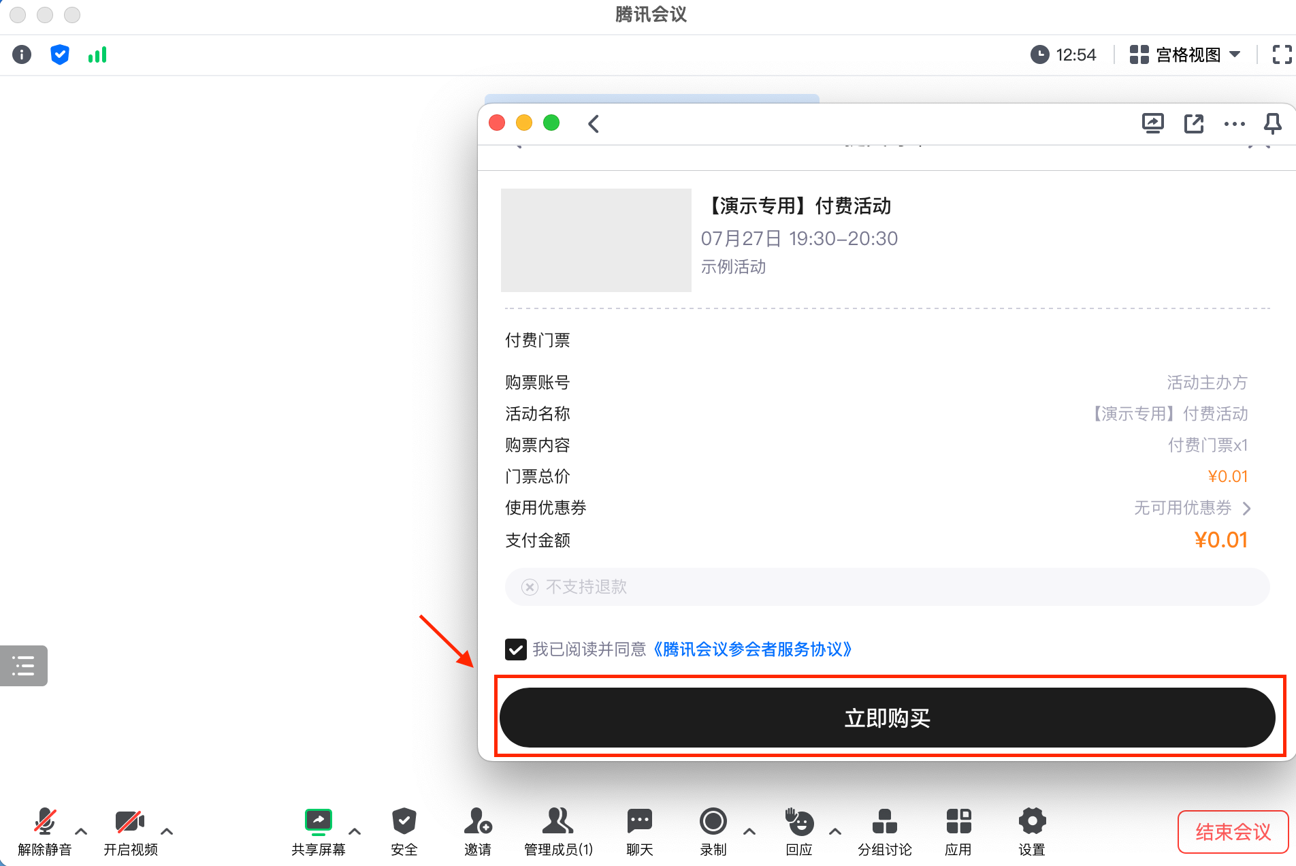Viewport: 1296px width, 866px height.
Task: Click the 立即购买 button
Action: 887,718
